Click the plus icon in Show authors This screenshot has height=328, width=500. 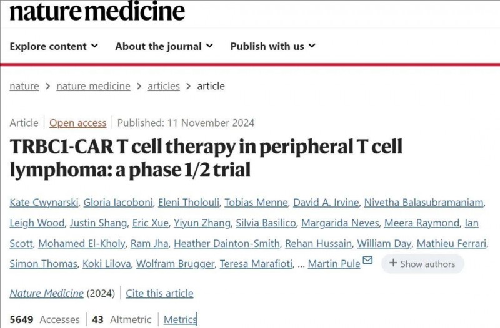click(393, 263)
